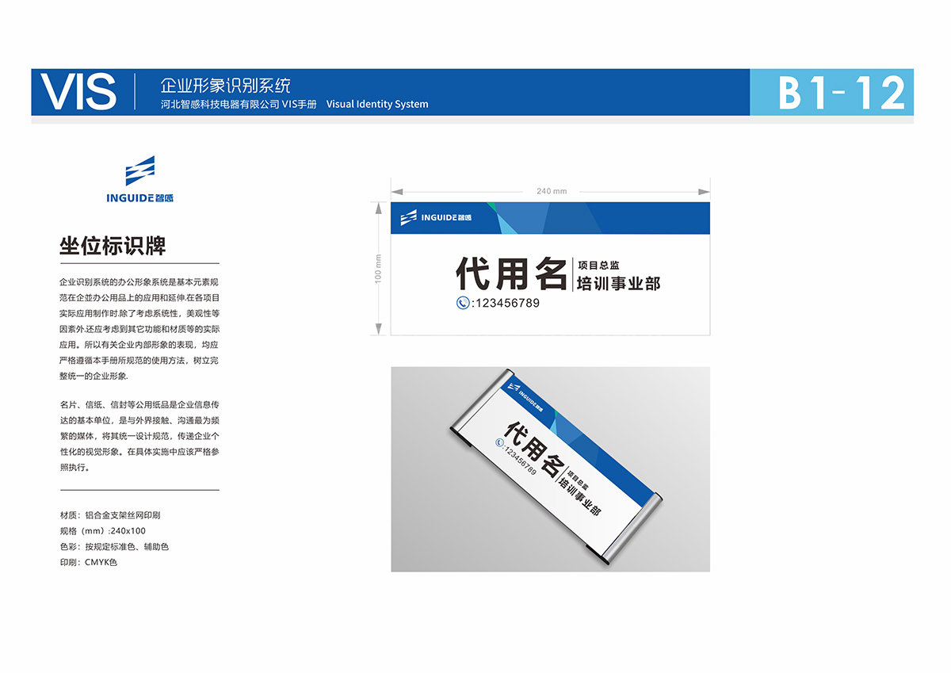Image resolution: width=951 pixels, height=673 pixels.
Task: Click the INGUIDE logo on the flat sign's blue banner
Action: click(436, 217)
